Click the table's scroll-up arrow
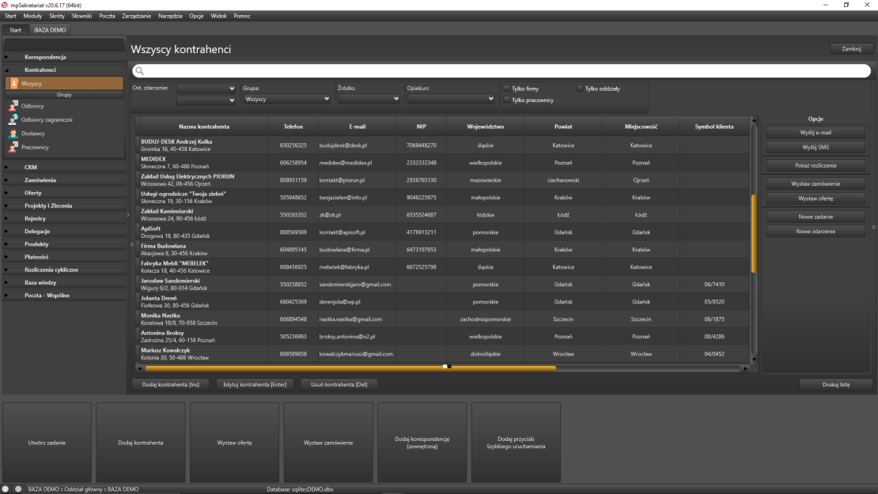Image resolution: width=878 pixels, height=494 pixels. coord(755,120)
